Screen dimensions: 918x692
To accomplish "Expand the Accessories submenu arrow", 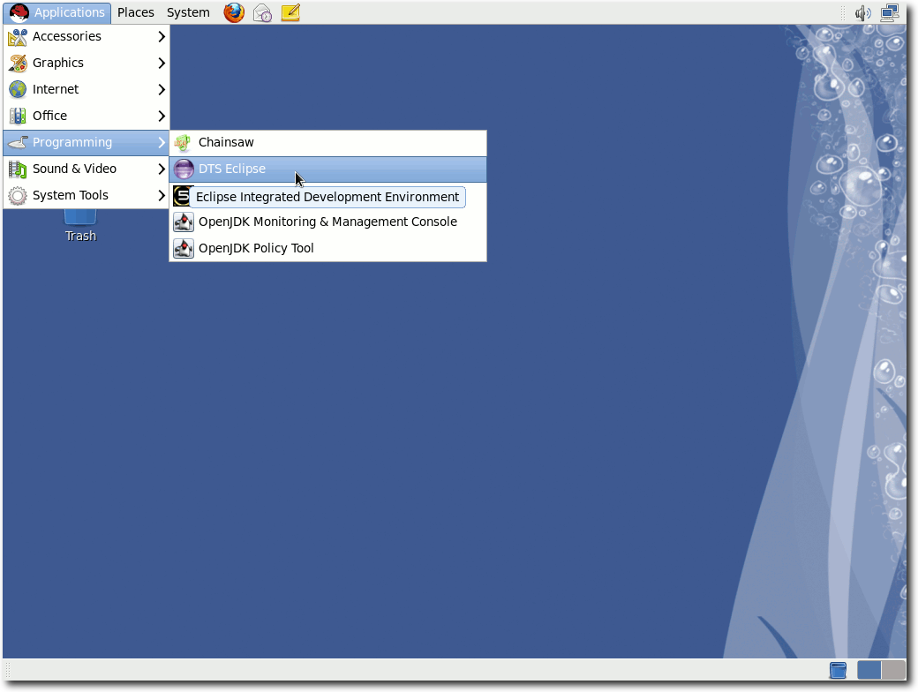I will pyautogui.click(x=162, y=37).
